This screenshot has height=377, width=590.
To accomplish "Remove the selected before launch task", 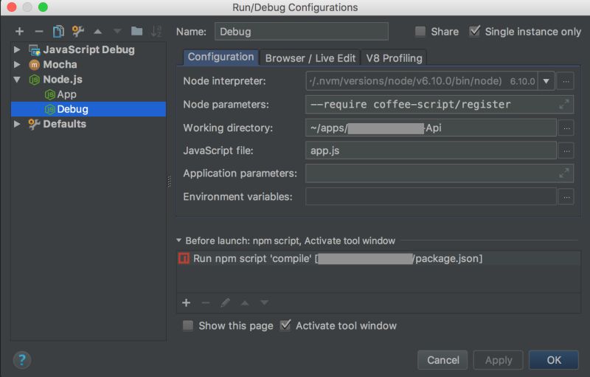I will tap(206, 303).
